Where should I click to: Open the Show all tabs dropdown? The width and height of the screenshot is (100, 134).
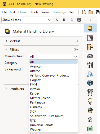tap(27, 20)
